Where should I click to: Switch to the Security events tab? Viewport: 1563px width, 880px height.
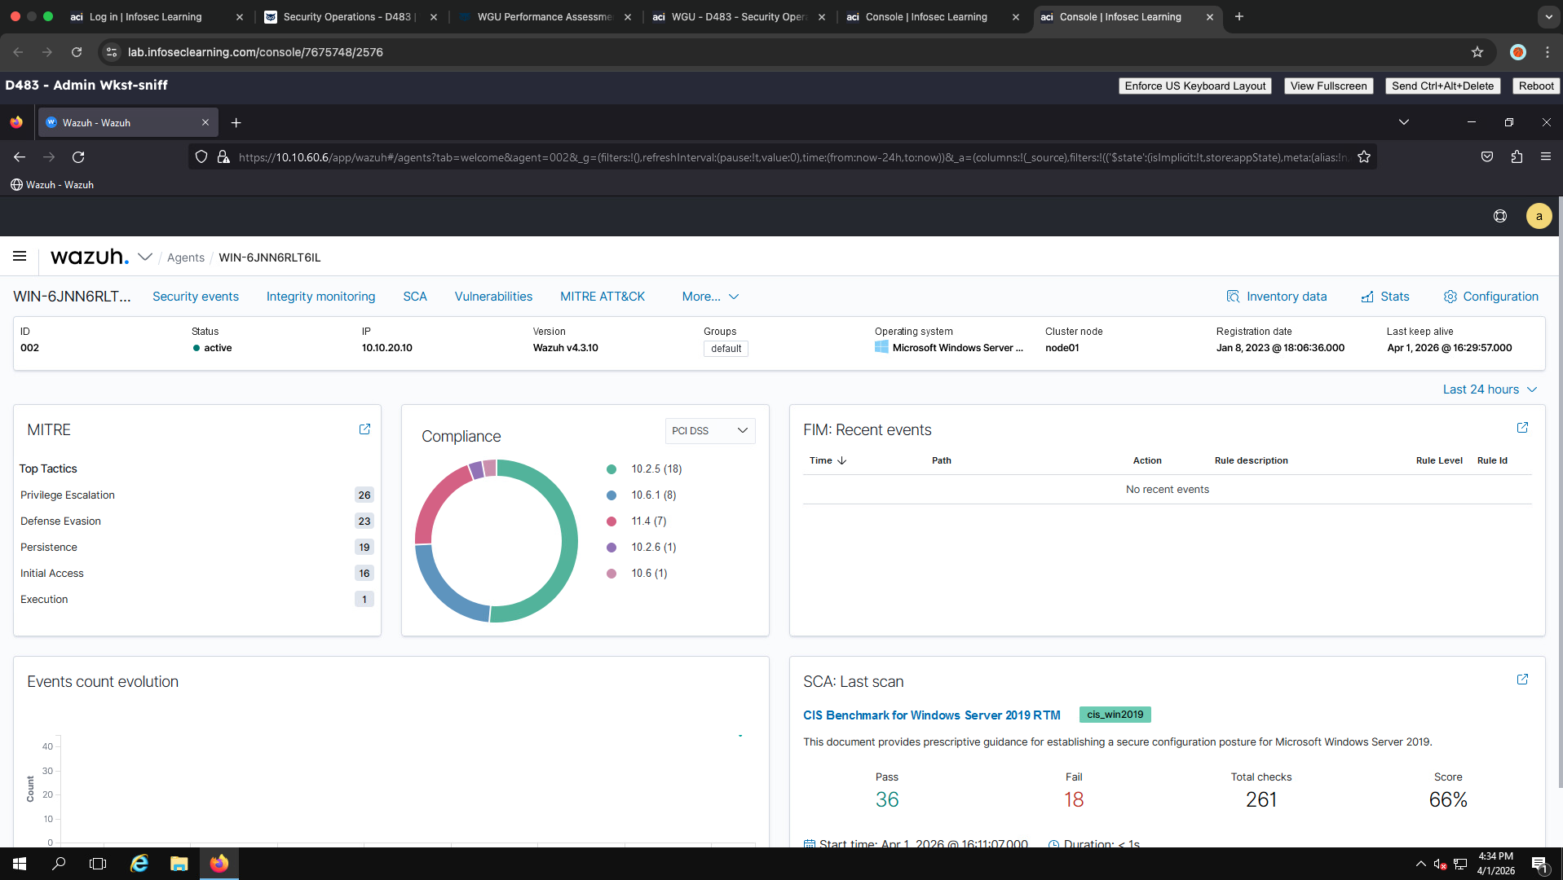(x=195, y=297)
